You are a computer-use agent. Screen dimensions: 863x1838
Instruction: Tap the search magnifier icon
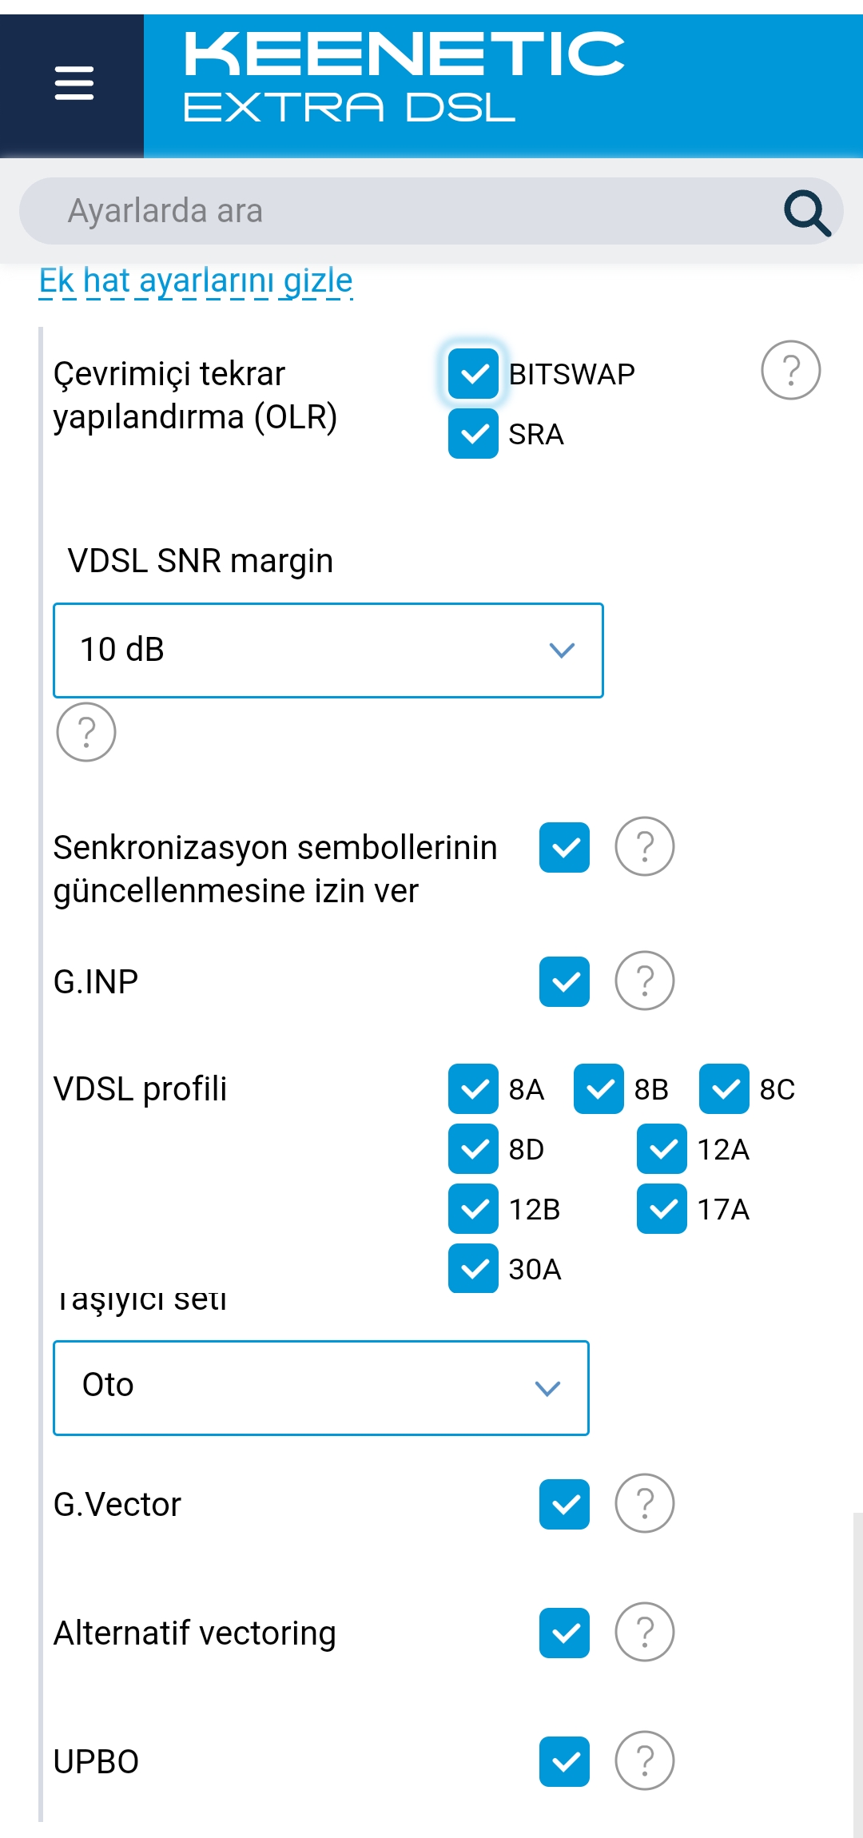(x=807, y=213)
